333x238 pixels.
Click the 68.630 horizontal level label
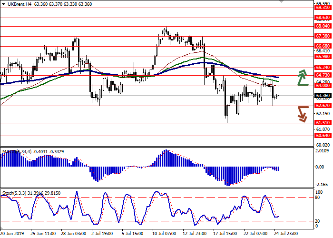click(x=323, y=18)
